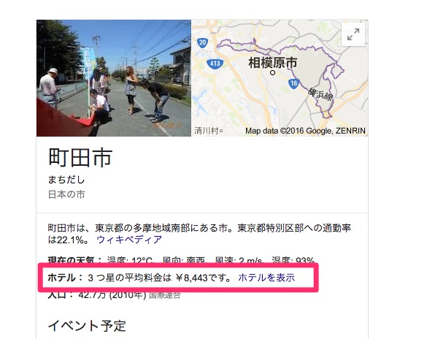The image size is (438, 339).
Task: Click the 横浜線 railway label on the map
Action: click(320, 94)
